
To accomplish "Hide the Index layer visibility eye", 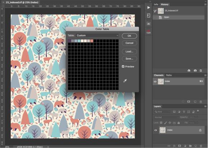I will point(155,130).
